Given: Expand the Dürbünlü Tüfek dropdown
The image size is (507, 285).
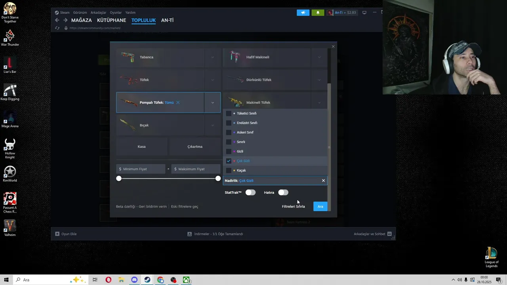Looking at the screenshot, I should pos(319,80).
